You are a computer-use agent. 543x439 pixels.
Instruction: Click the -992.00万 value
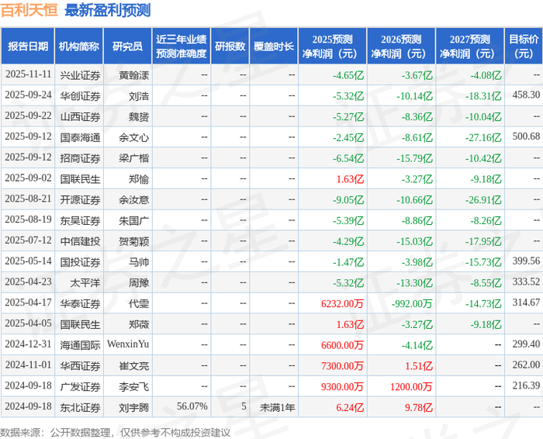click(x=412, y=303)
